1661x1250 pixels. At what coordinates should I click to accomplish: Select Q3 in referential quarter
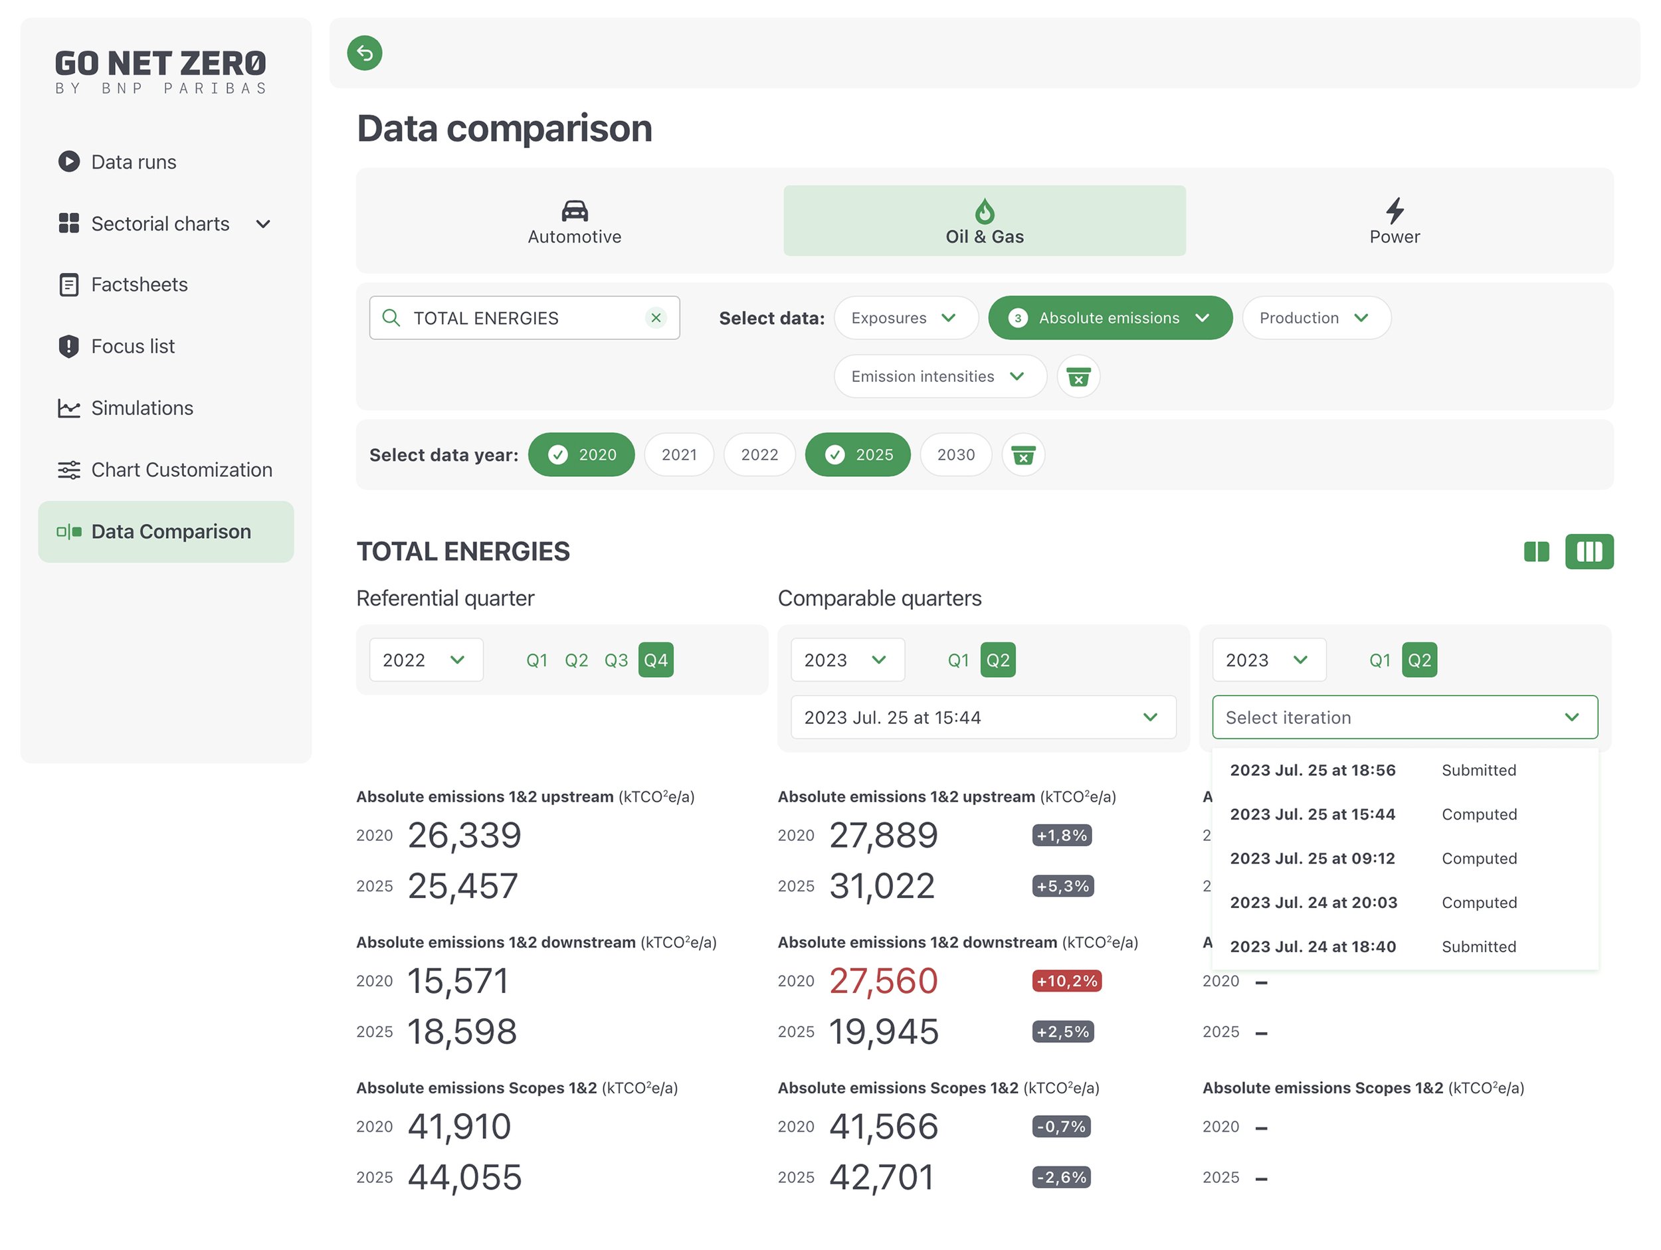(x=616, y=660)
